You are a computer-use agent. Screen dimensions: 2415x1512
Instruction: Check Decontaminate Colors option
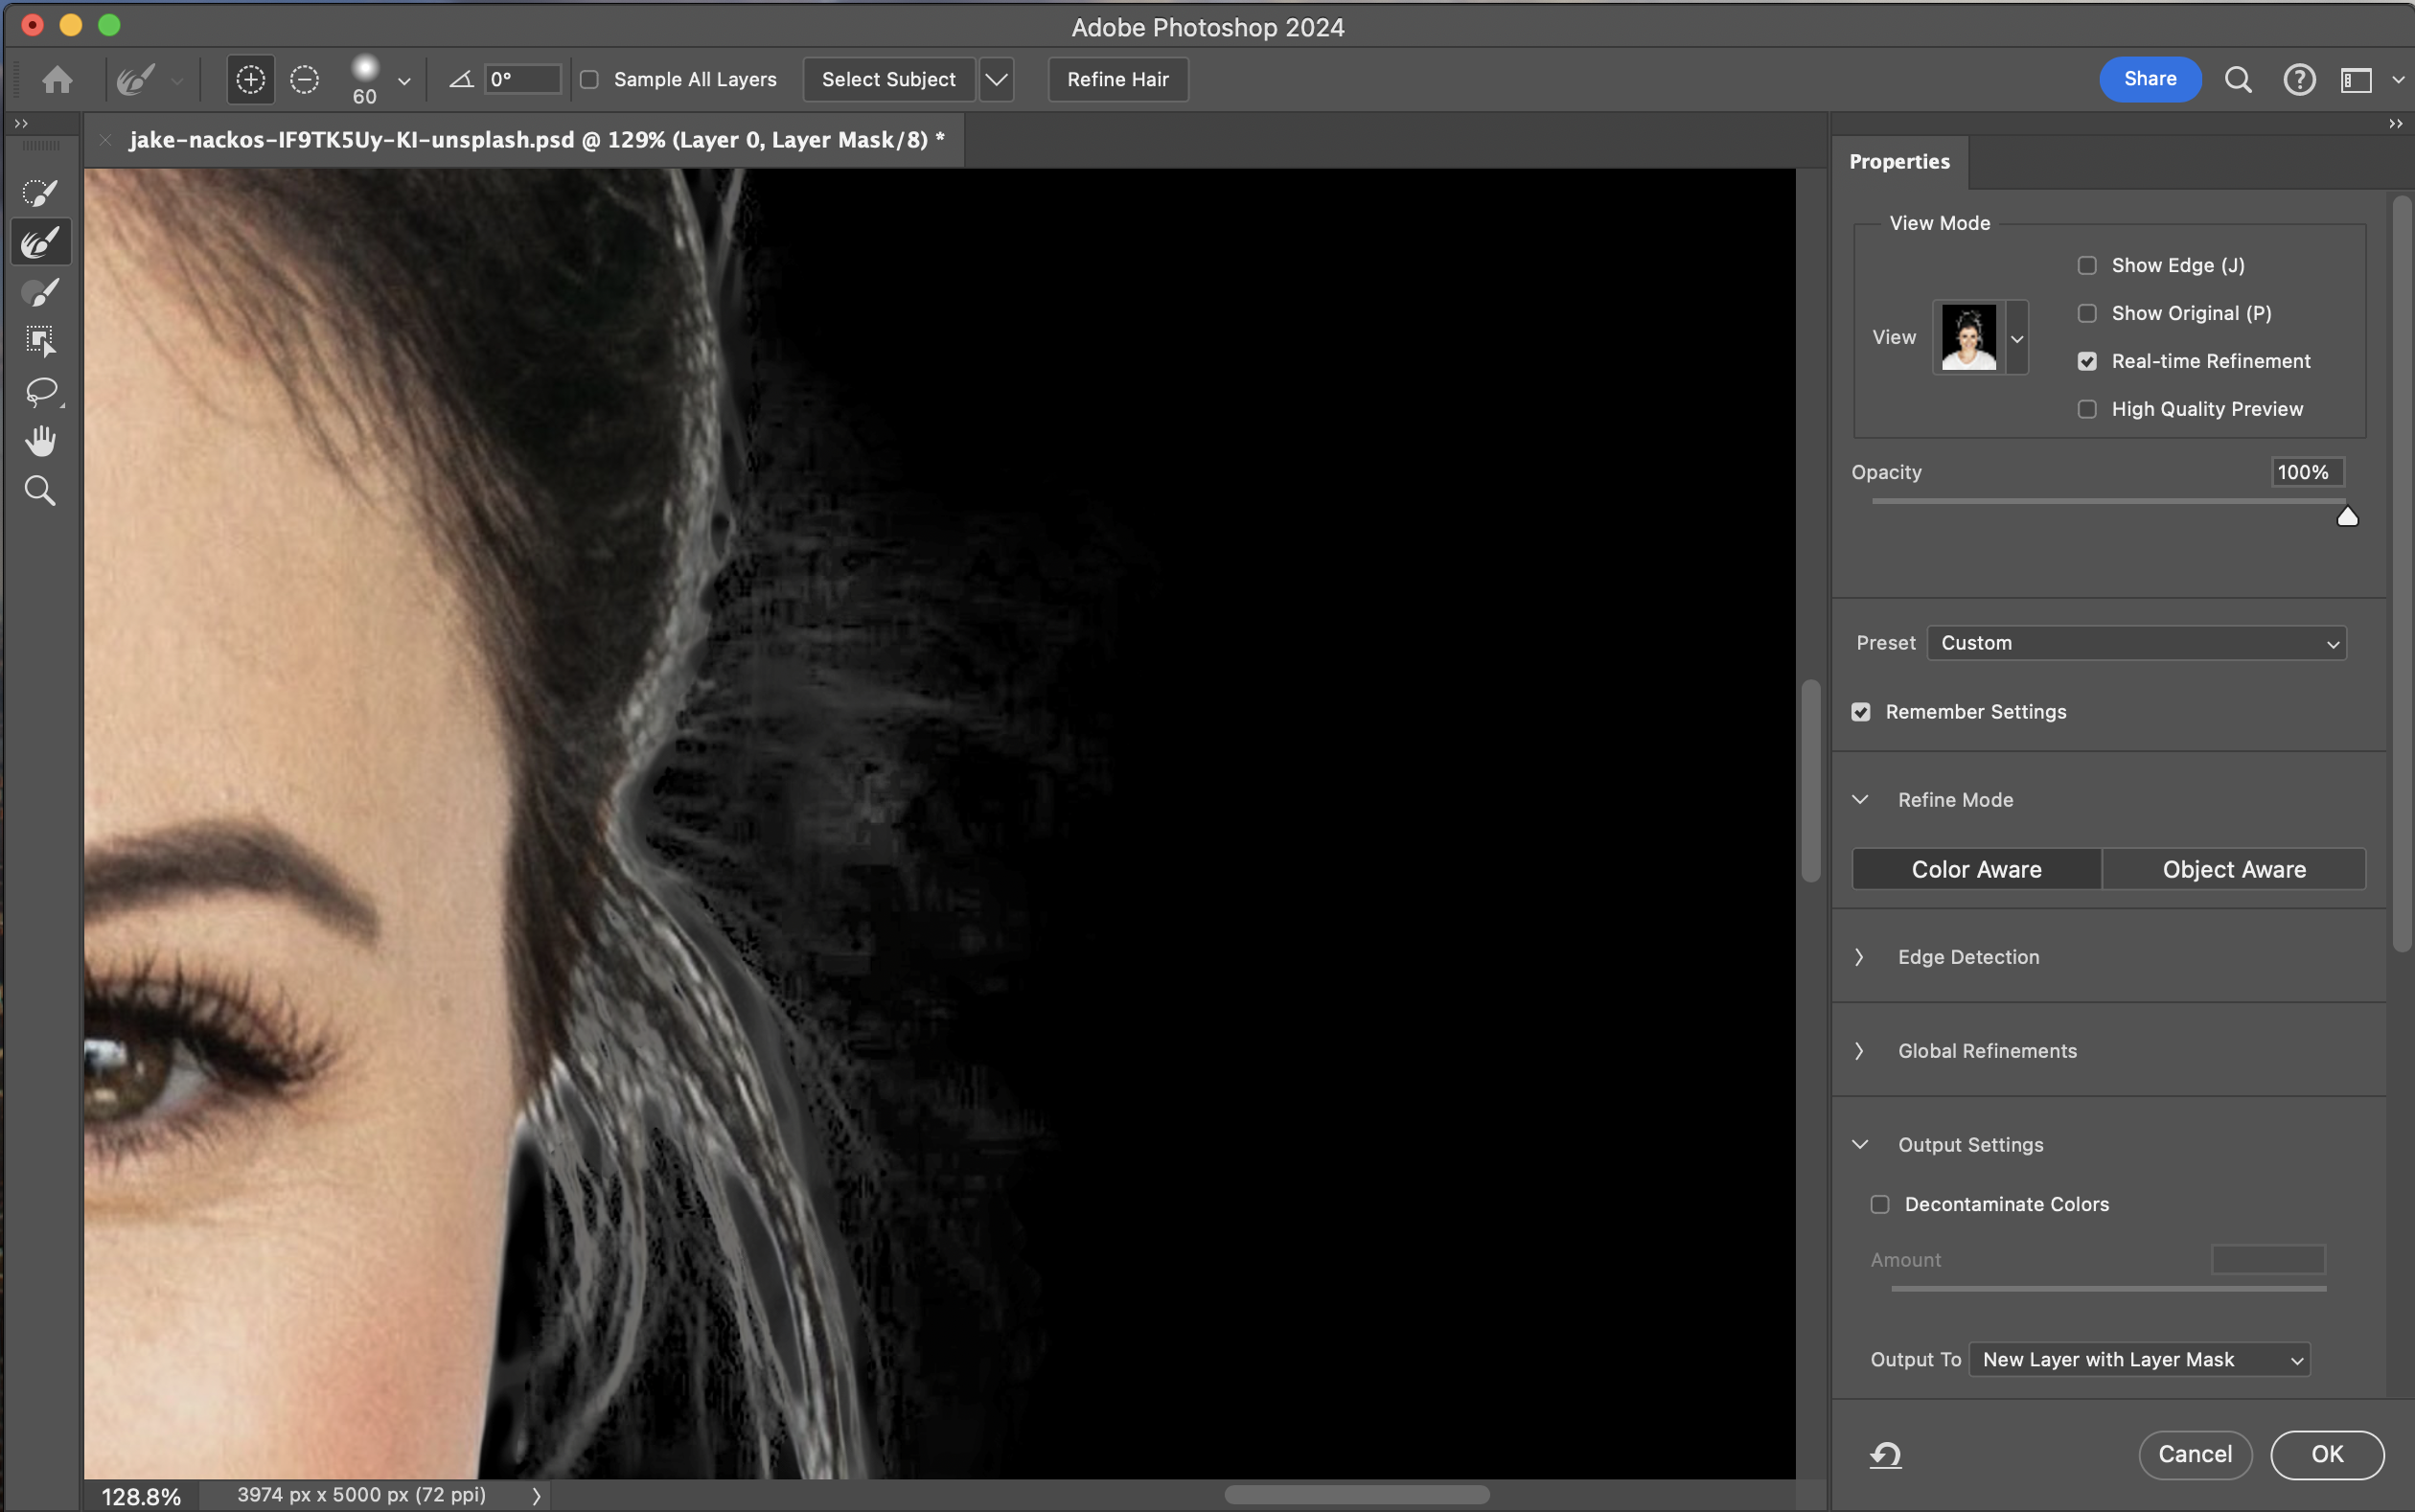click(1880, 1204)
